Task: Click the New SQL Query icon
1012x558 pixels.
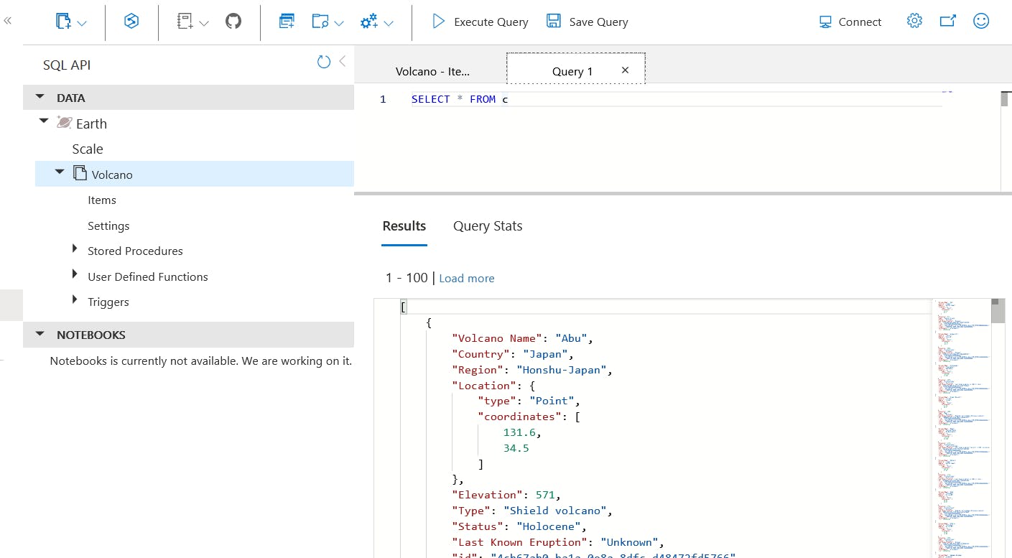Action: coord(287,22)
